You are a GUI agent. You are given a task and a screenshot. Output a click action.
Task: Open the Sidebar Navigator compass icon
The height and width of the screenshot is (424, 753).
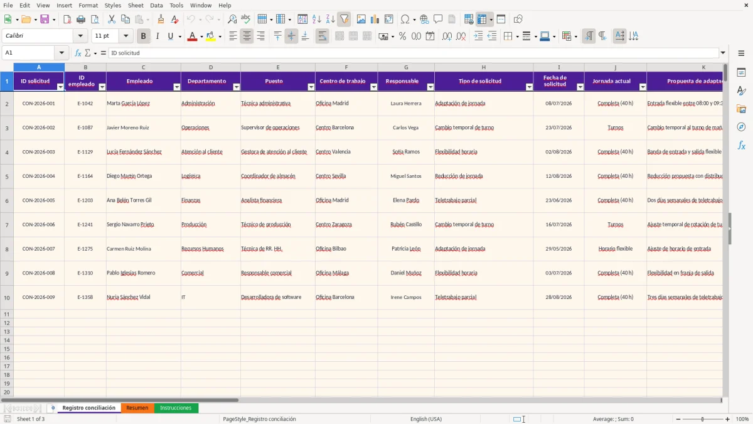(741, 127)
